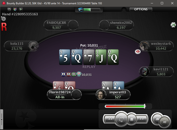
Task: Rewind the hand replay
Action: point(110,119)
